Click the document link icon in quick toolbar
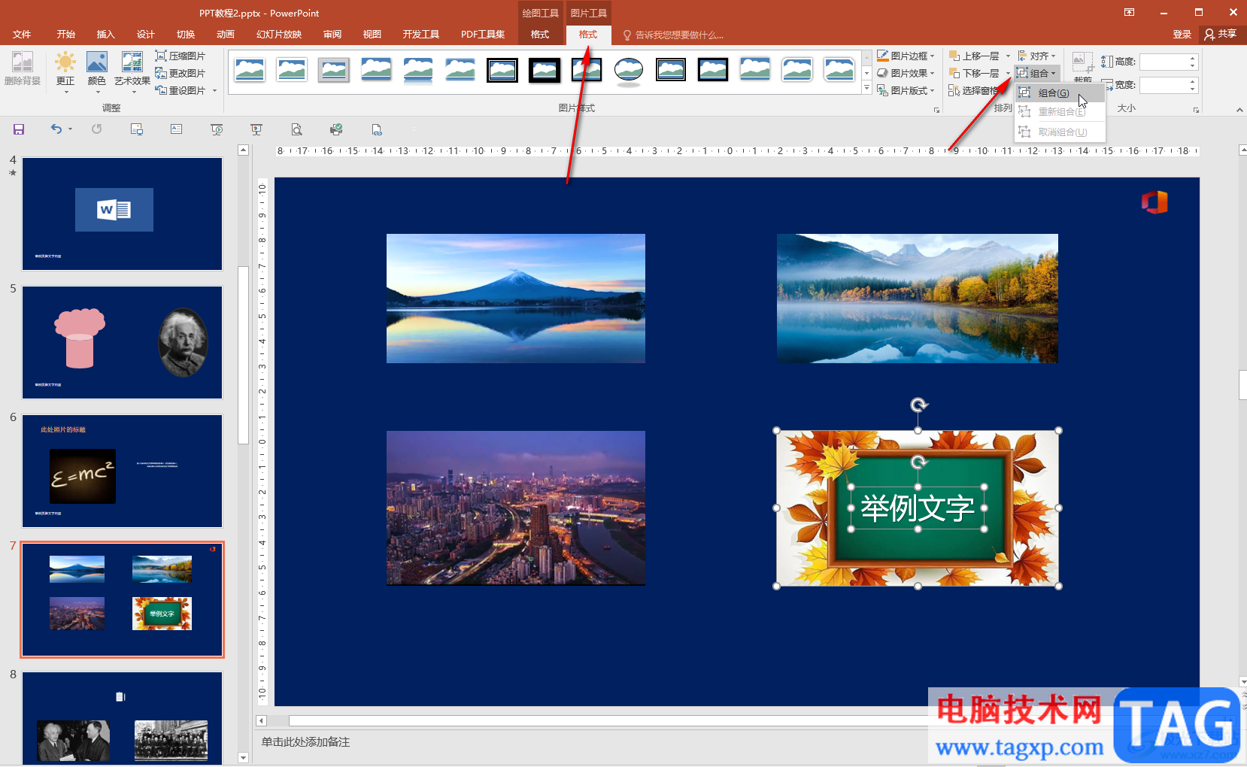The height and width of the screenshot is (767, 1247). point(377,129)
